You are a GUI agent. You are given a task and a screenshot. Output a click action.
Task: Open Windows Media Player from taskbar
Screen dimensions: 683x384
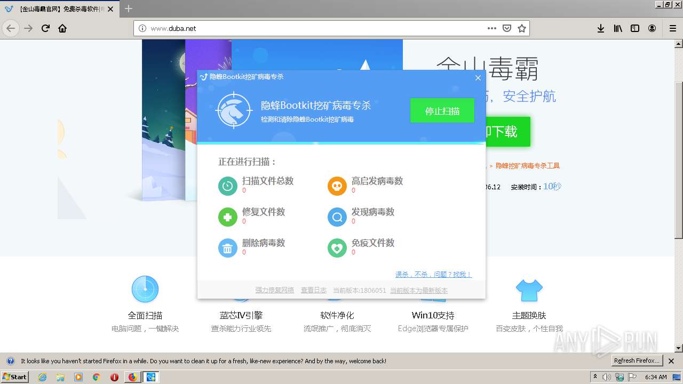pyautogui.click(x=78, y=377)
